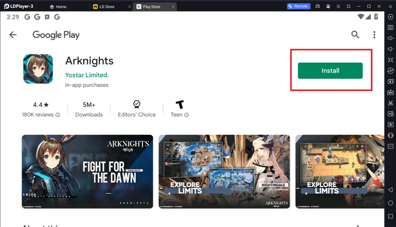
Task: Switch to the Play Store tab
Action: 148,7
